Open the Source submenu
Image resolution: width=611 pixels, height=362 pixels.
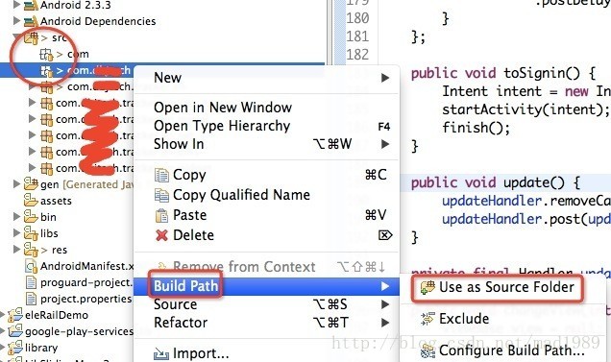coord(266,304)
